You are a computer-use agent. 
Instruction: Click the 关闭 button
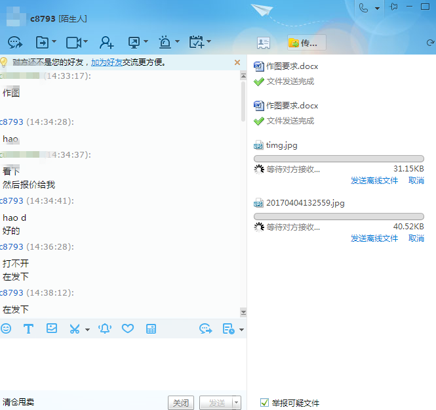click(181, 403)
